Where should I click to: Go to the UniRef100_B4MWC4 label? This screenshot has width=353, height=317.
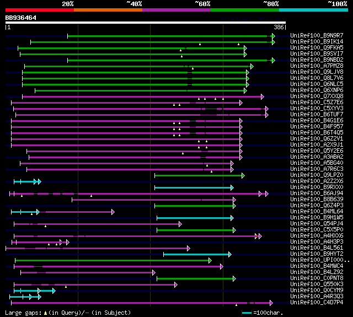[317, 266]
